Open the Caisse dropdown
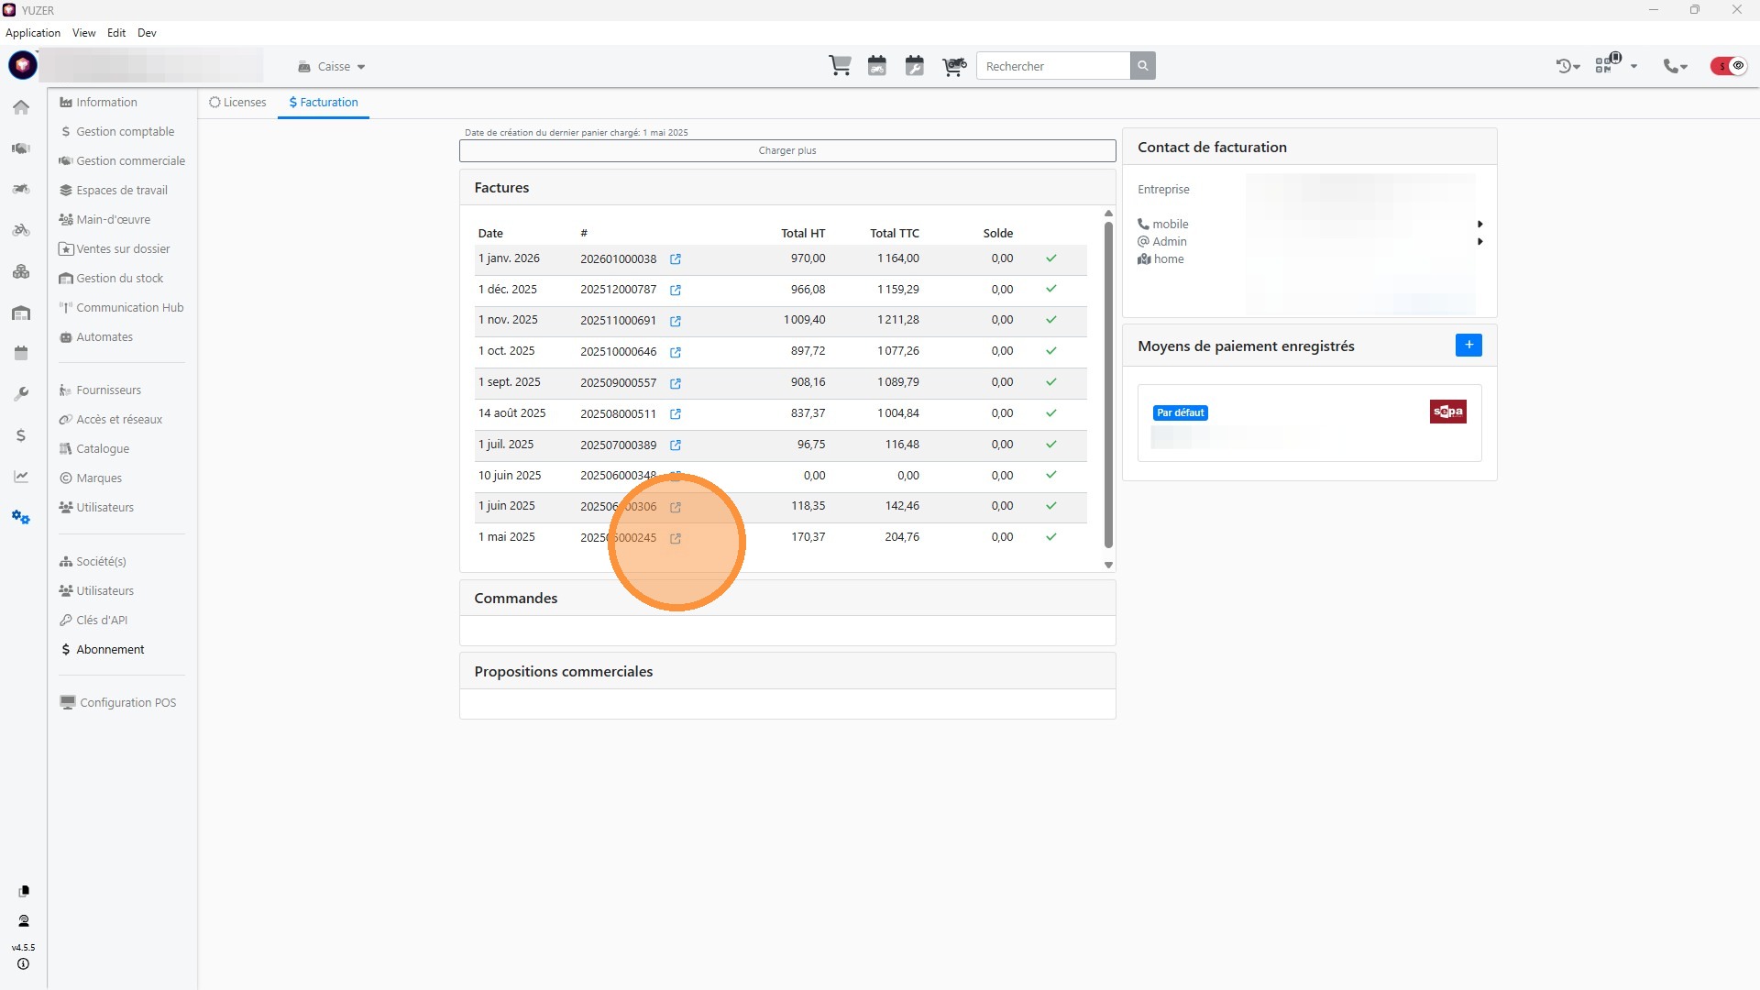1760x990 pixels. tap(332, 67)
